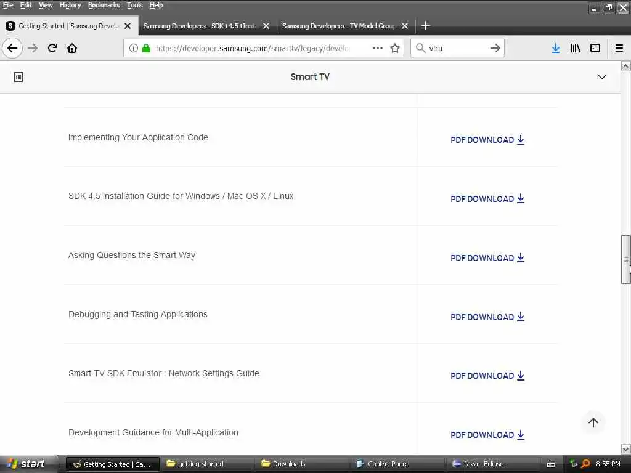Click the Forward navigation arrow

click(x=33, y=48)
